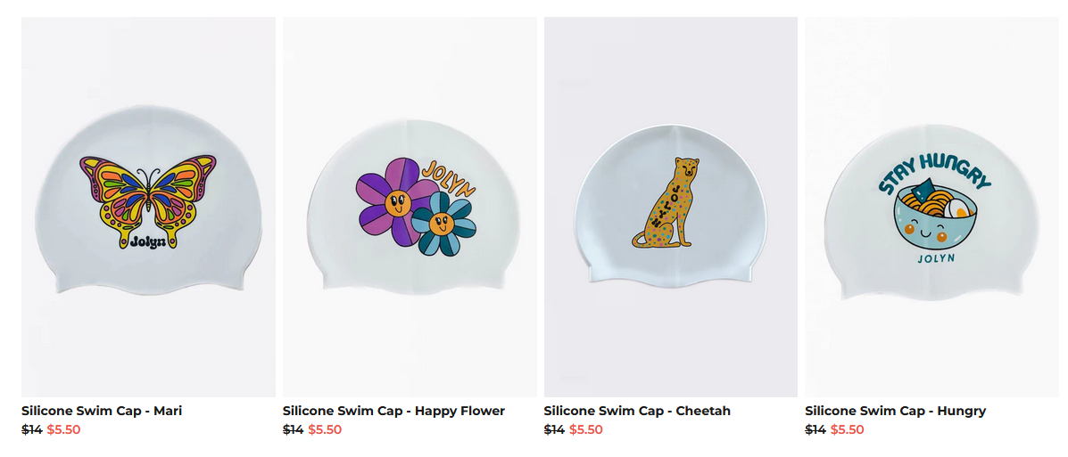Click the colorful butterfly graphic on Mari cap

point(148,201)
